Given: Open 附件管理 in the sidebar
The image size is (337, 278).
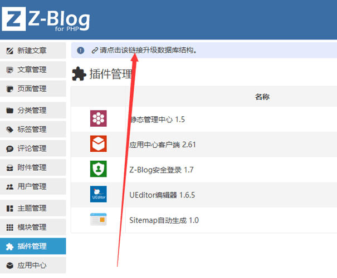Looking at the screenshot, I should pyautogui.click(x=33, y=167).
